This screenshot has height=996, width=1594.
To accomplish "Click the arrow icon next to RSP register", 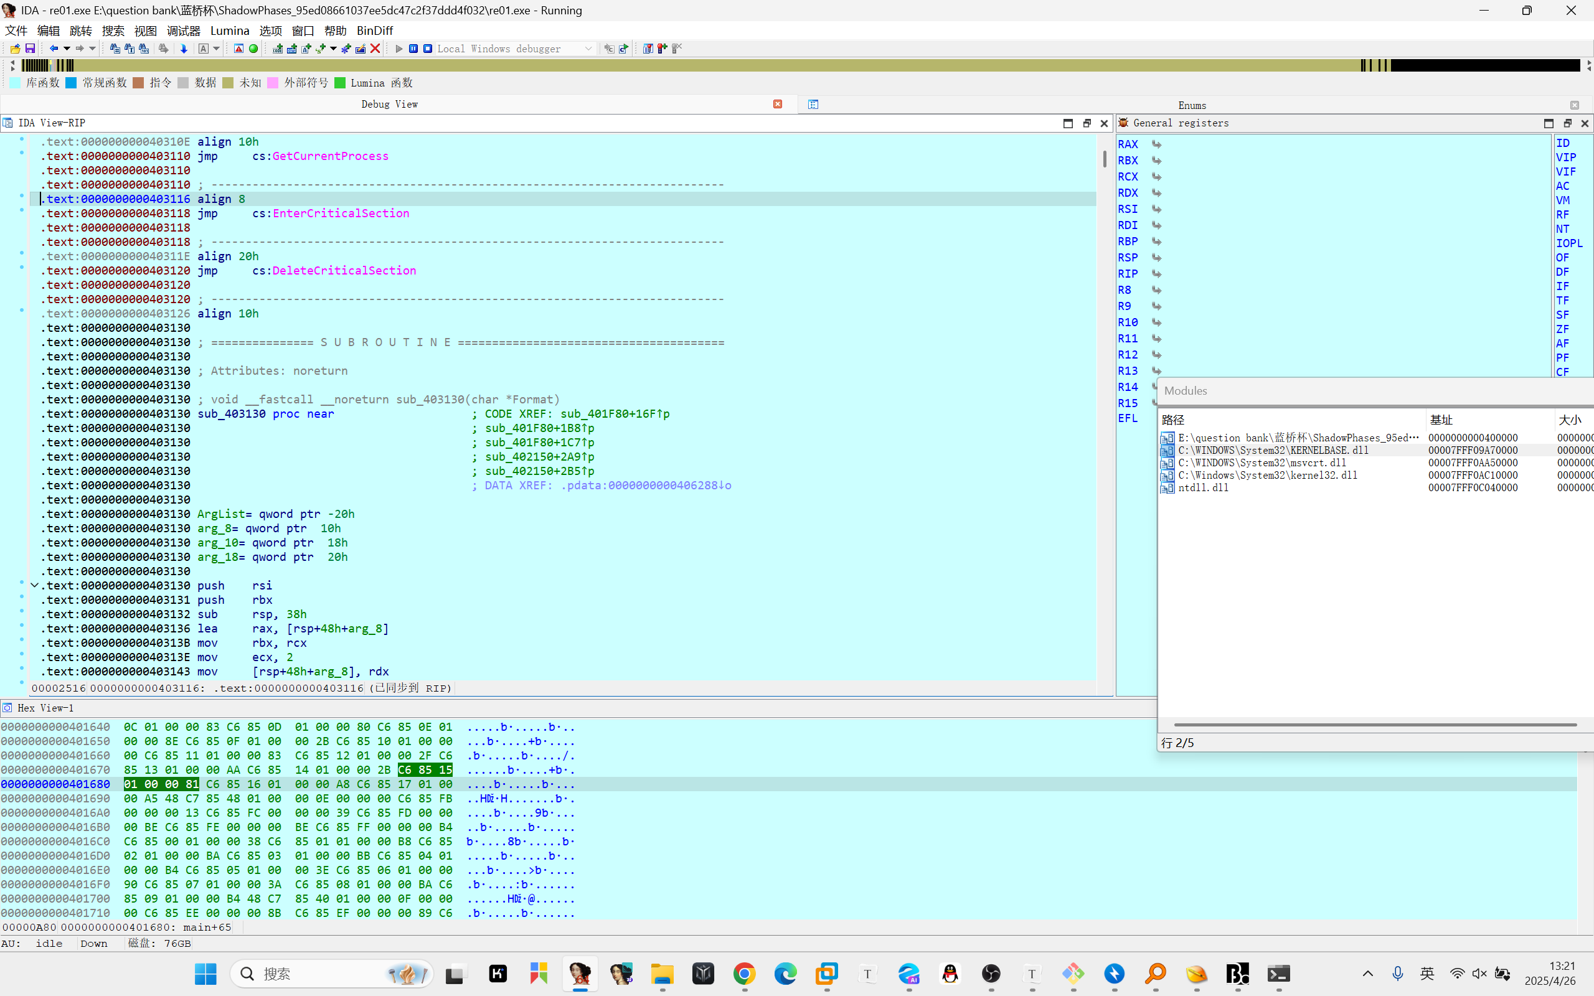I will point(1156,258).
